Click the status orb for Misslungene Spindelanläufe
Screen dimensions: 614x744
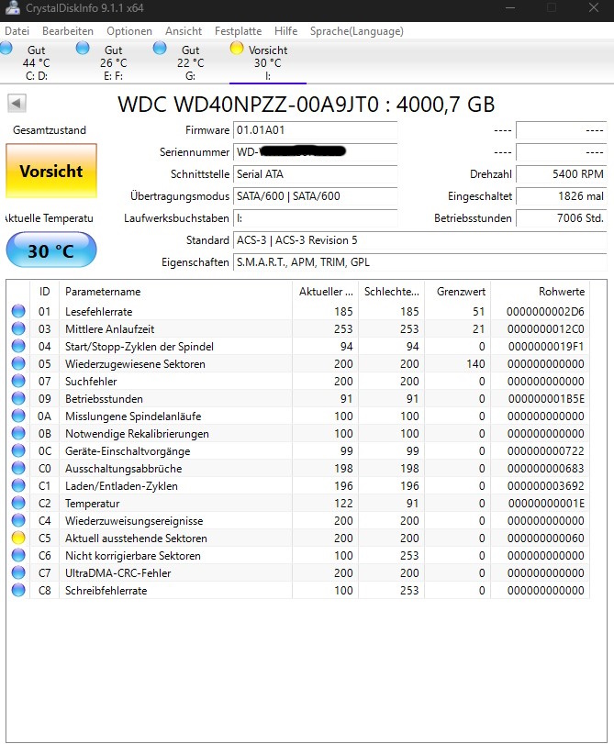click(x=18, y=416)
